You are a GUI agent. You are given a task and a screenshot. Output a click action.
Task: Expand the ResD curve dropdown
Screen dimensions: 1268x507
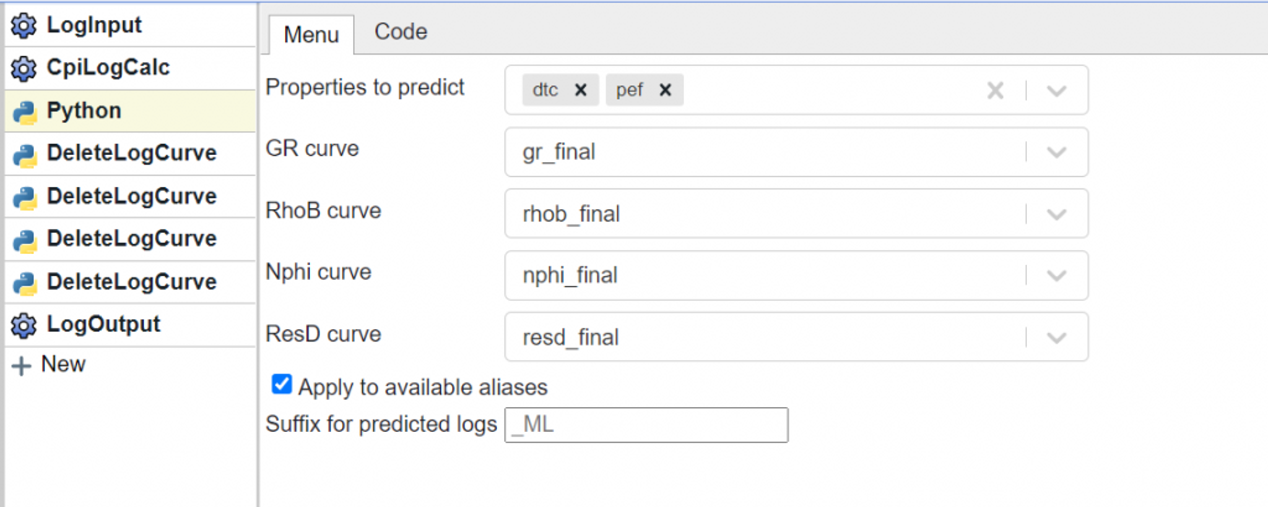pos(1056,337)
